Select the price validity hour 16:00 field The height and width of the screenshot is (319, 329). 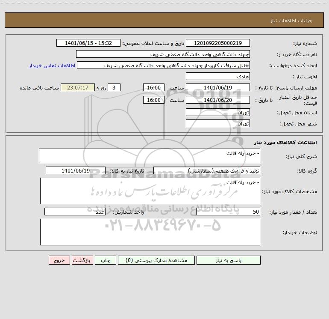tap(153, 100)
